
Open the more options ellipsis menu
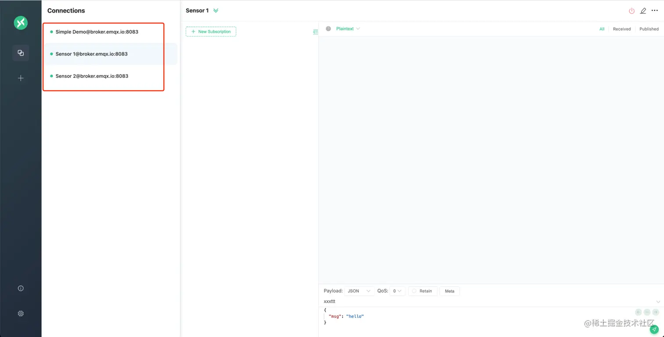(x=655, y=11)
